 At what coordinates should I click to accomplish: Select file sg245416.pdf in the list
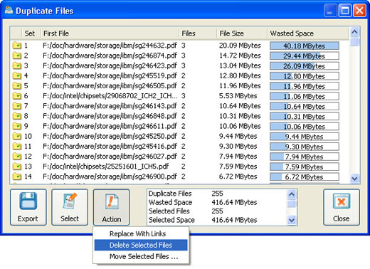point(110,146)
